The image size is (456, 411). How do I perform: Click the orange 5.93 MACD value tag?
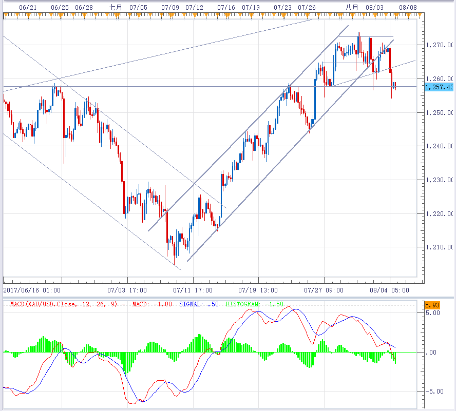(432, 305)
